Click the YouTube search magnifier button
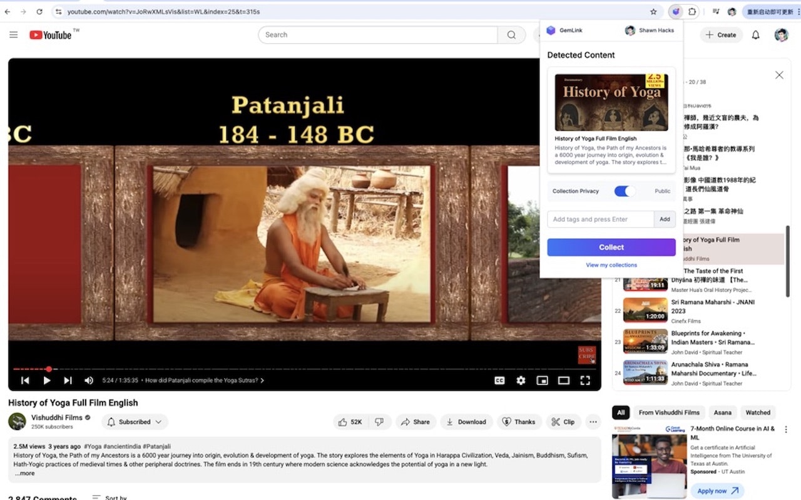Image resolution: width=801 pixels, height=500 pixels. point(511,35)
